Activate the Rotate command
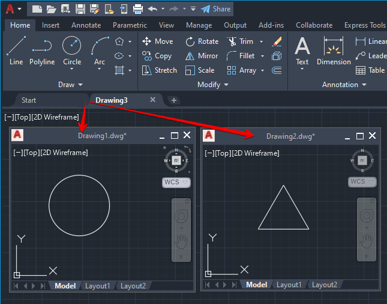387x304 pixels. click(202, 41)
